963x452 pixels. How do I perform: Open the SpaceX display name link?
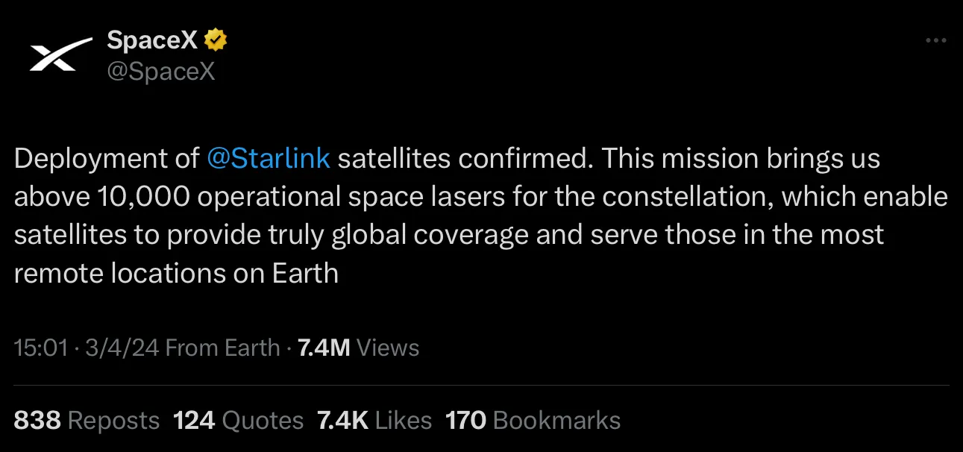click(x=153, y=40)
